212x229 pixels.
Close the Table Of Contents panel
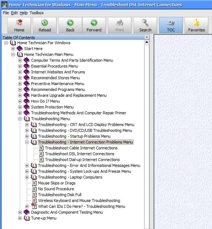coord(147,37)
